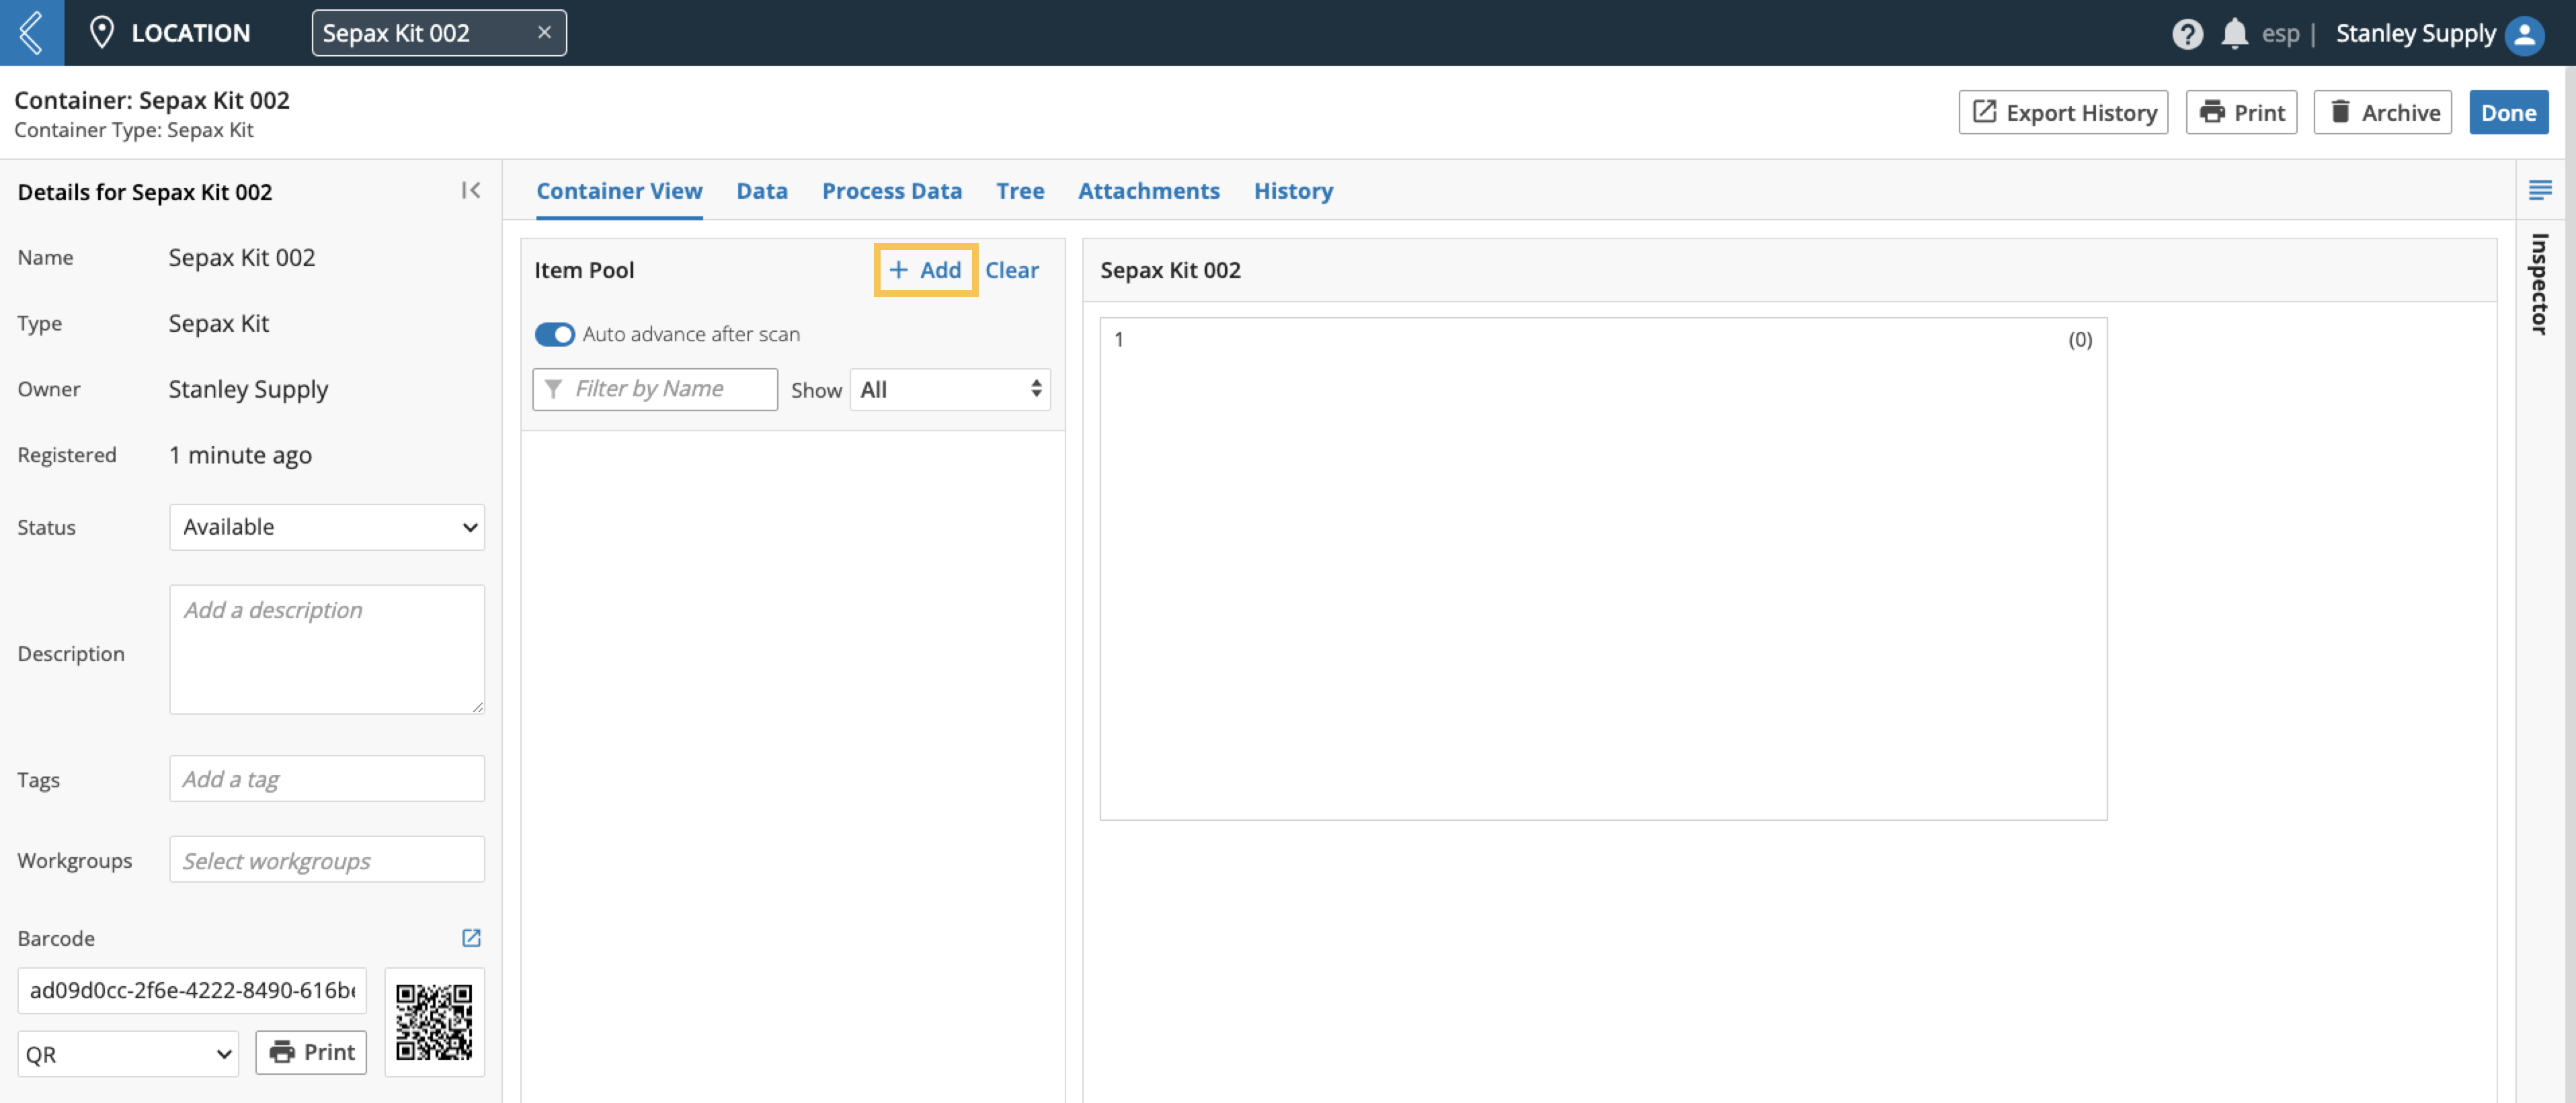Switch to the Process Data tab
Image resolution: width=2576 pixels, height=1103 pixels.
coord(892,191)
